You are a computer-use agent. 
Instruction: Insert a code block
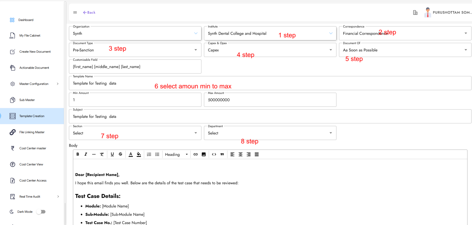(214, 154)
